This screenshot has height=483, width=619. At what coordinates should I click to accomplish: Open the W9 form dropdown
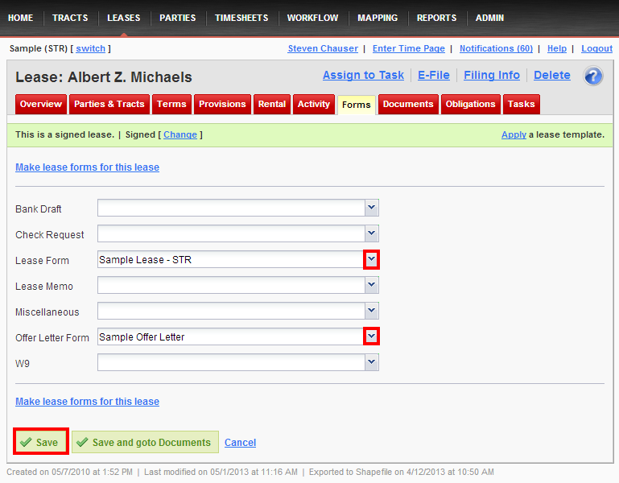click(371, 363)
